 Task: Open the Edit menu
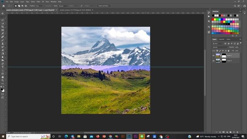(11, 2)
